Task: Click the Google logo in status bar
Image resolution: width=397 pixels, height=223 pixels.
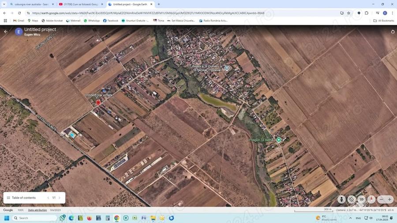Action: click(x=8, y=210)
